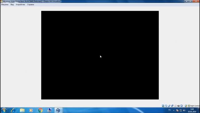Click the Show desktop strip

point(199,110)
